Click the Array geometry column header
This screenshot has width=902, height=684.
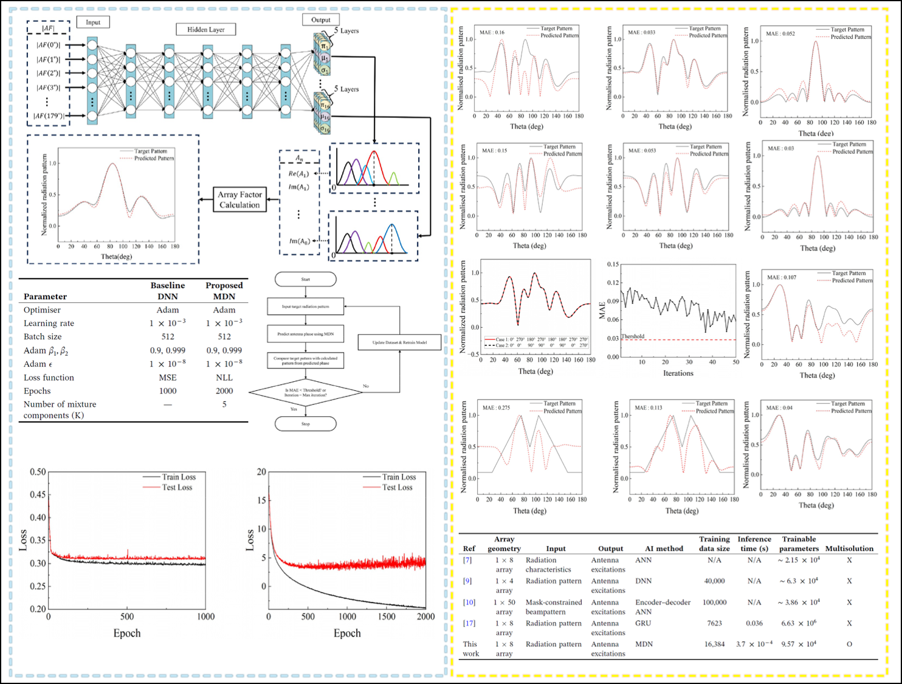(504, 544)
